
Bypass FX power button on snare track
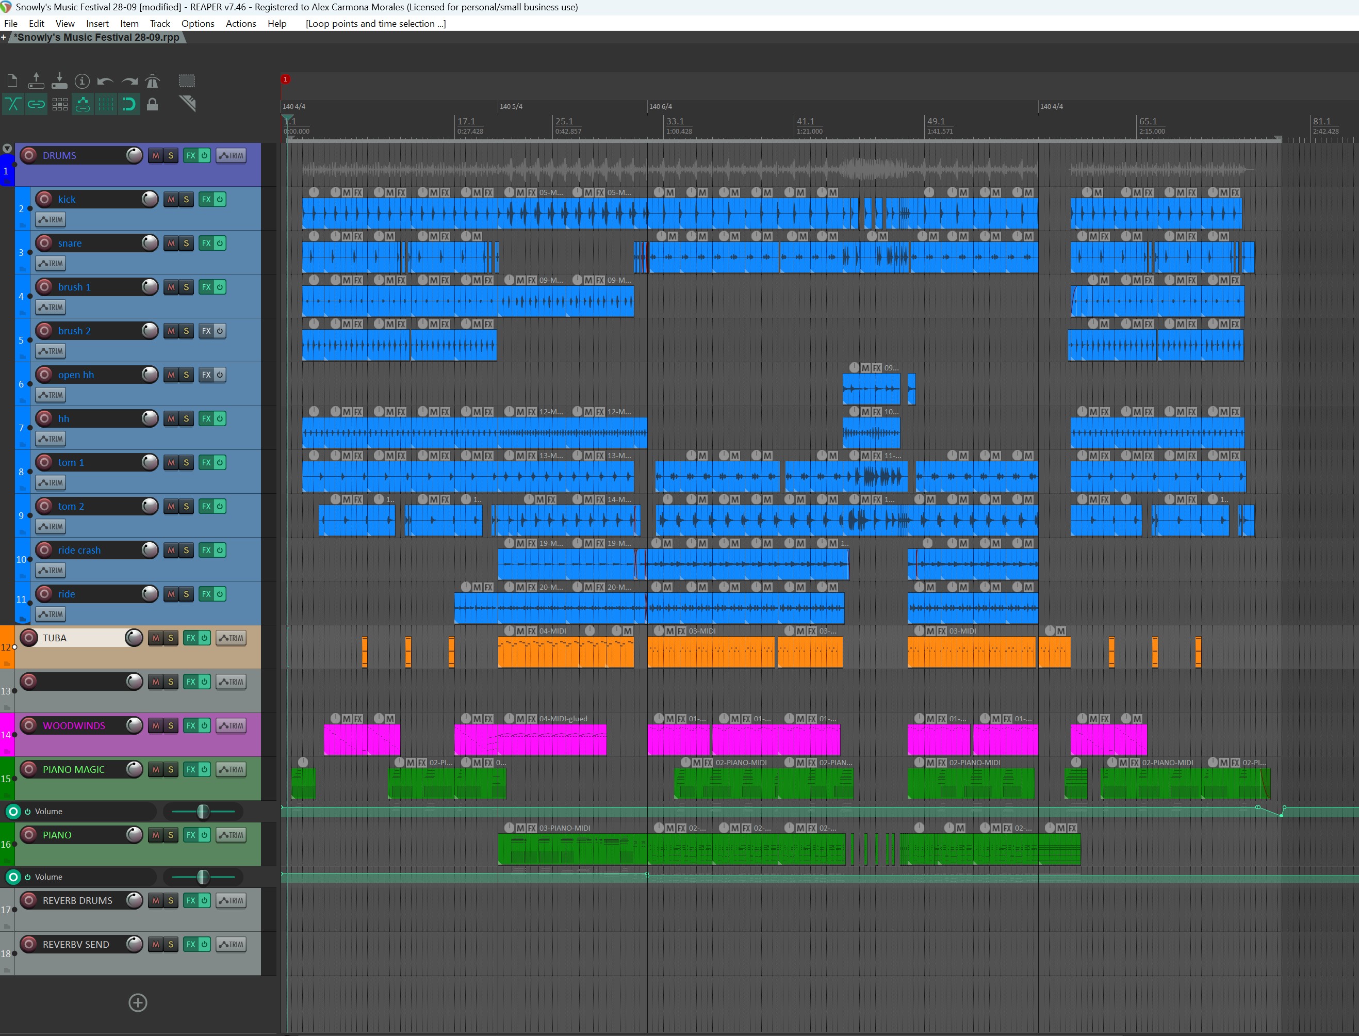click(x=219, y=243)
